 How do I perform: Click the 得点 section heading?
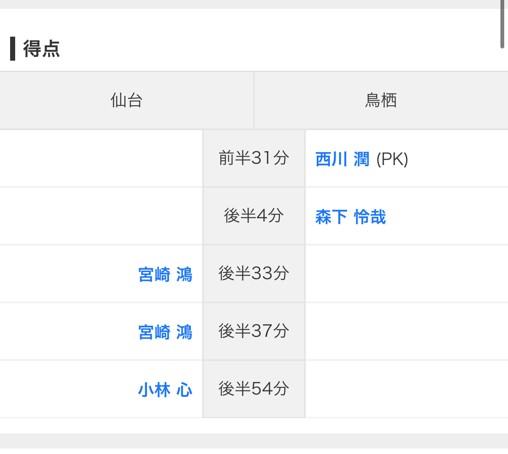click(41, 49)
